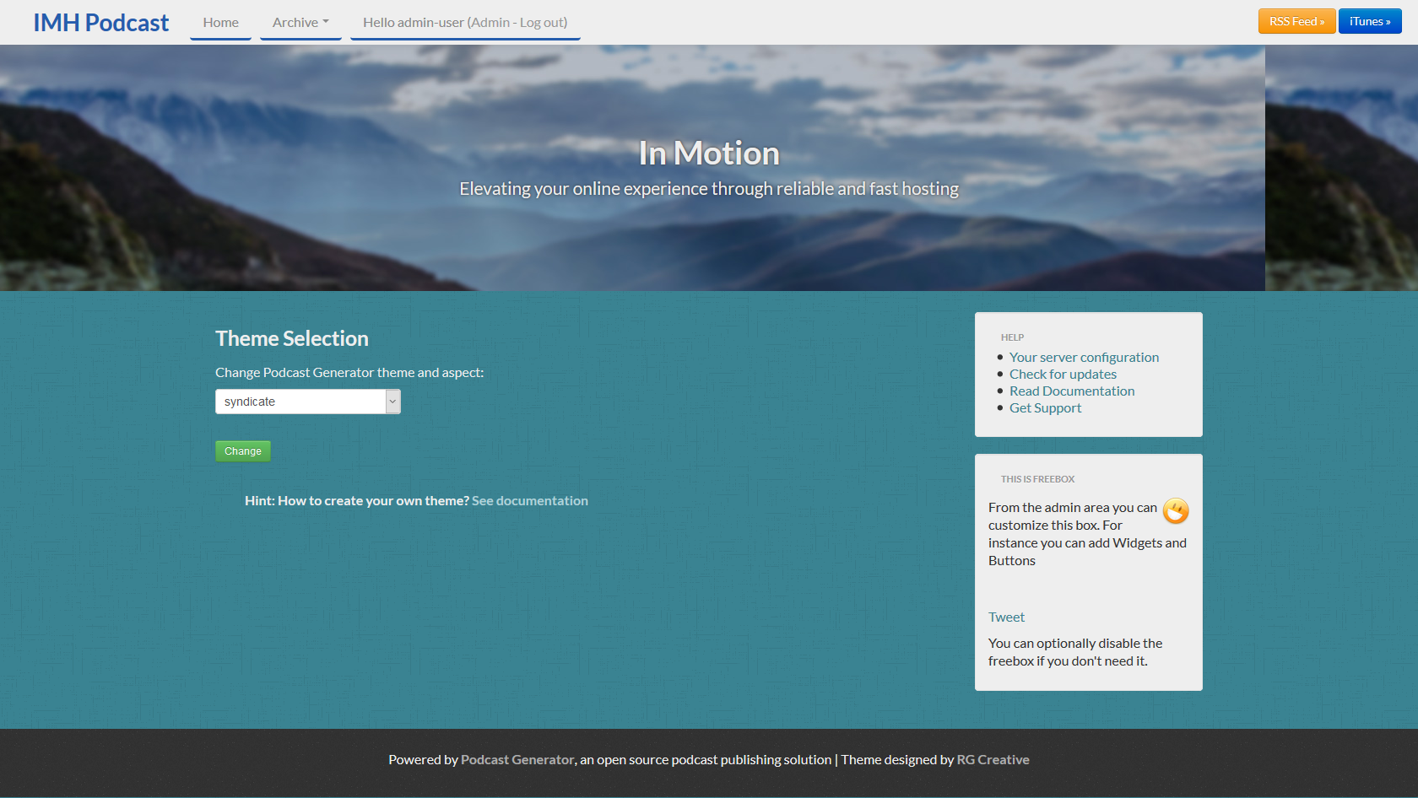Screen dimensions: 1418x798
Task: Click the Theme Selection heading
Action: (292, 338)
